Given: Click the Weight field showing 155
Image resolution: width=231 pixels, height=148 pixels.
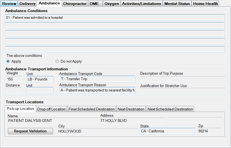Looking at the screenshot, I should (14, 79).
